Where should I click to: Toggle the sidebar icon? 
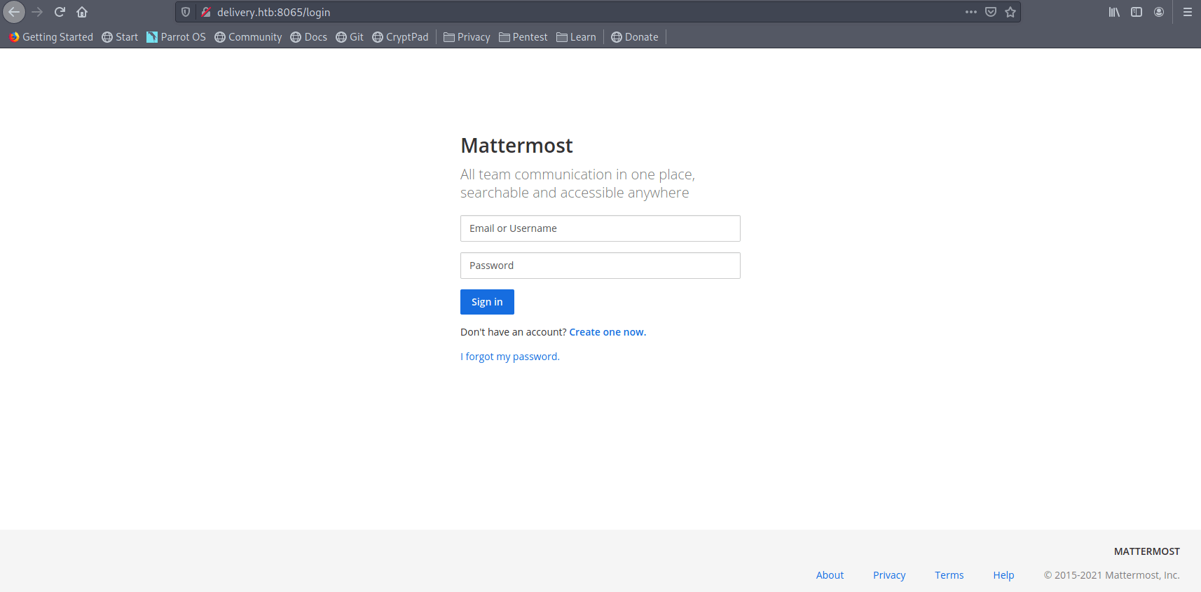[1137, 12]
